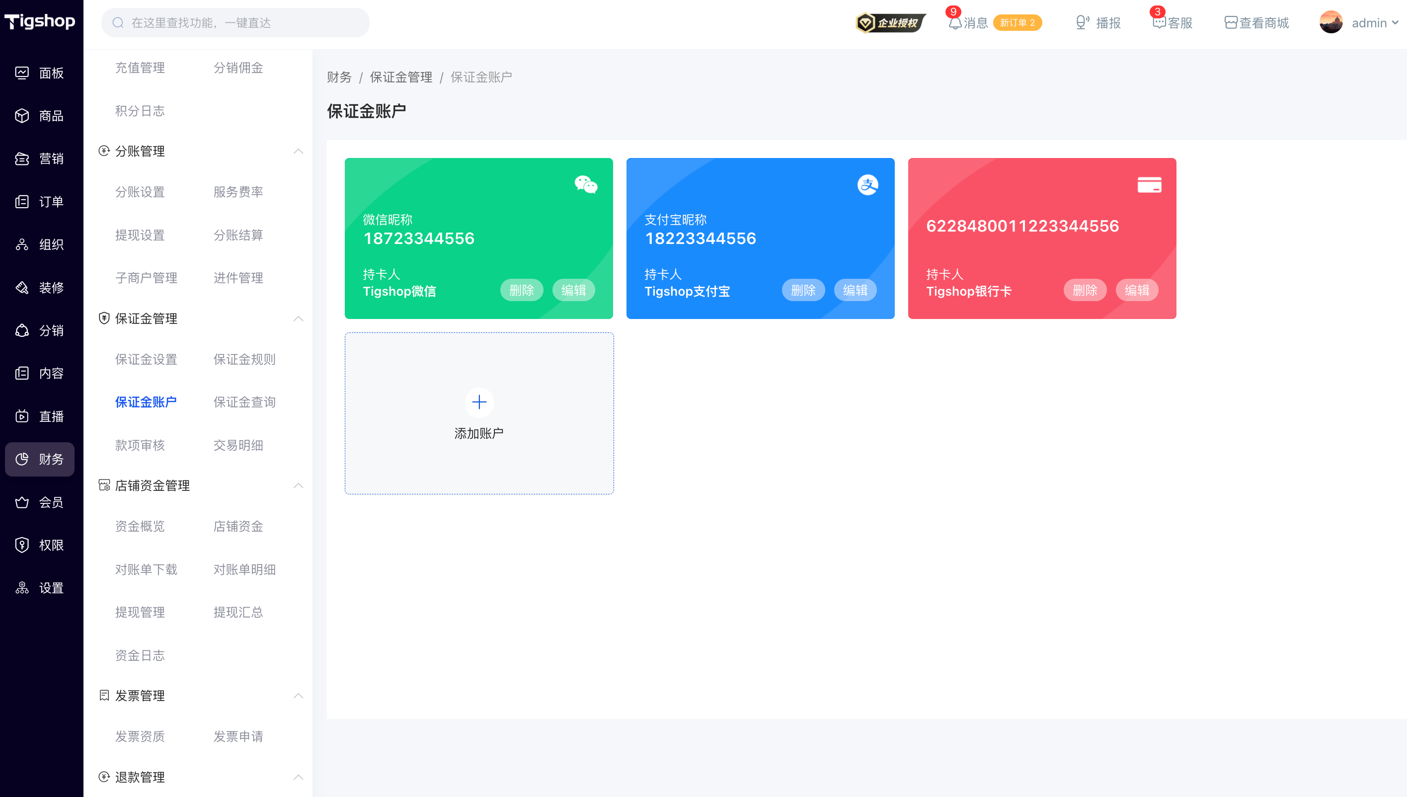This screenshot has width=1407, height=797.
Task: Collapse the 退款管理 section
Action: [x=298, y=777]
